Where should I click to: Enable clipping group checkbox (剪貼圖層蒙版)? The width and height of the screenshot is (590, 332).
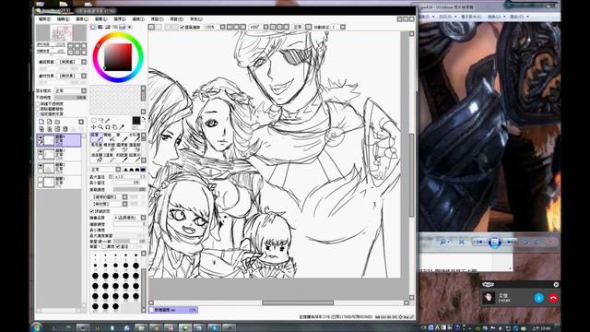(x=38, y=109)
